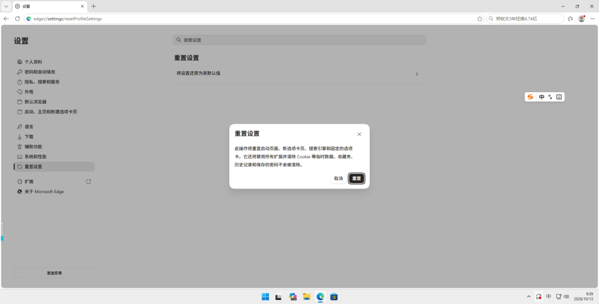Click the tray app icon with red dot
This screenshot has width=599, height=304.
(539, 296)
